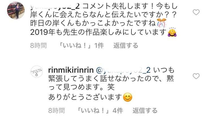
Task: Open the blurred username before コメント失礼します
Action: (x=55, y=6)
